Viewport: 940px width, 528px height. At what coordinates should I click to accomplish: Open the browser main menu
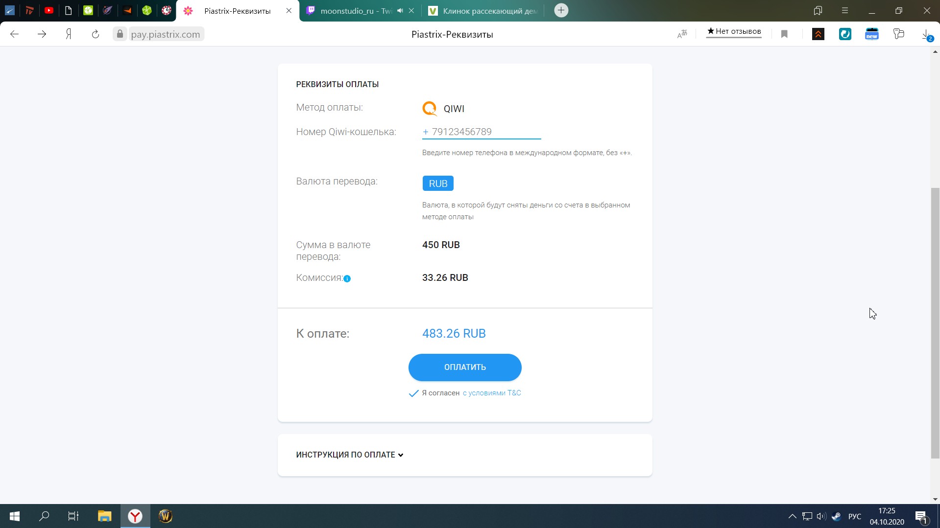pos(845,10)
